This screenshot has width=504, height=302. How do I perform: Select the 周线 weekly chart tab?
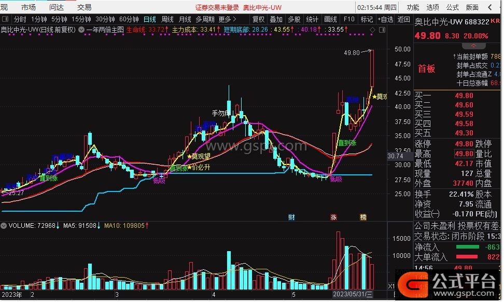[167, 19]
